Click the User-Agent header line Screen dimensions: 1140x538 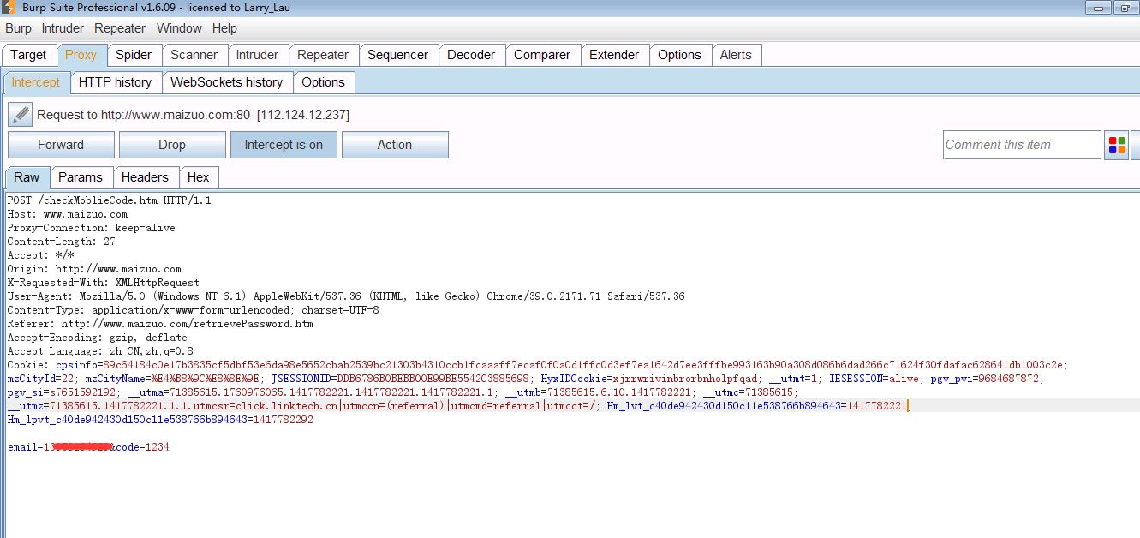(346, 296)
